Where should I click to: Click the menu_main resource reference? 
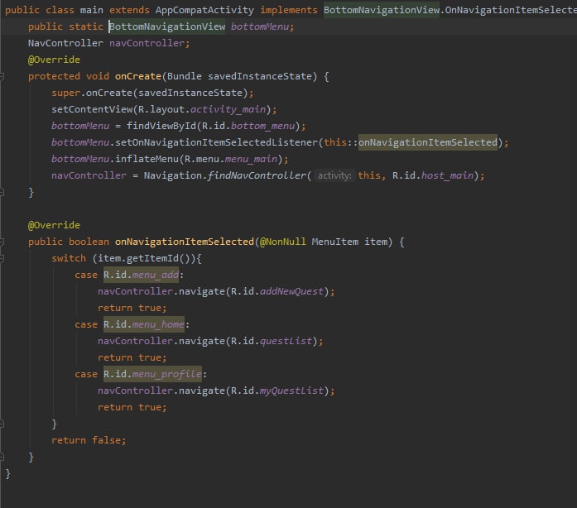[x=251, y=159]
